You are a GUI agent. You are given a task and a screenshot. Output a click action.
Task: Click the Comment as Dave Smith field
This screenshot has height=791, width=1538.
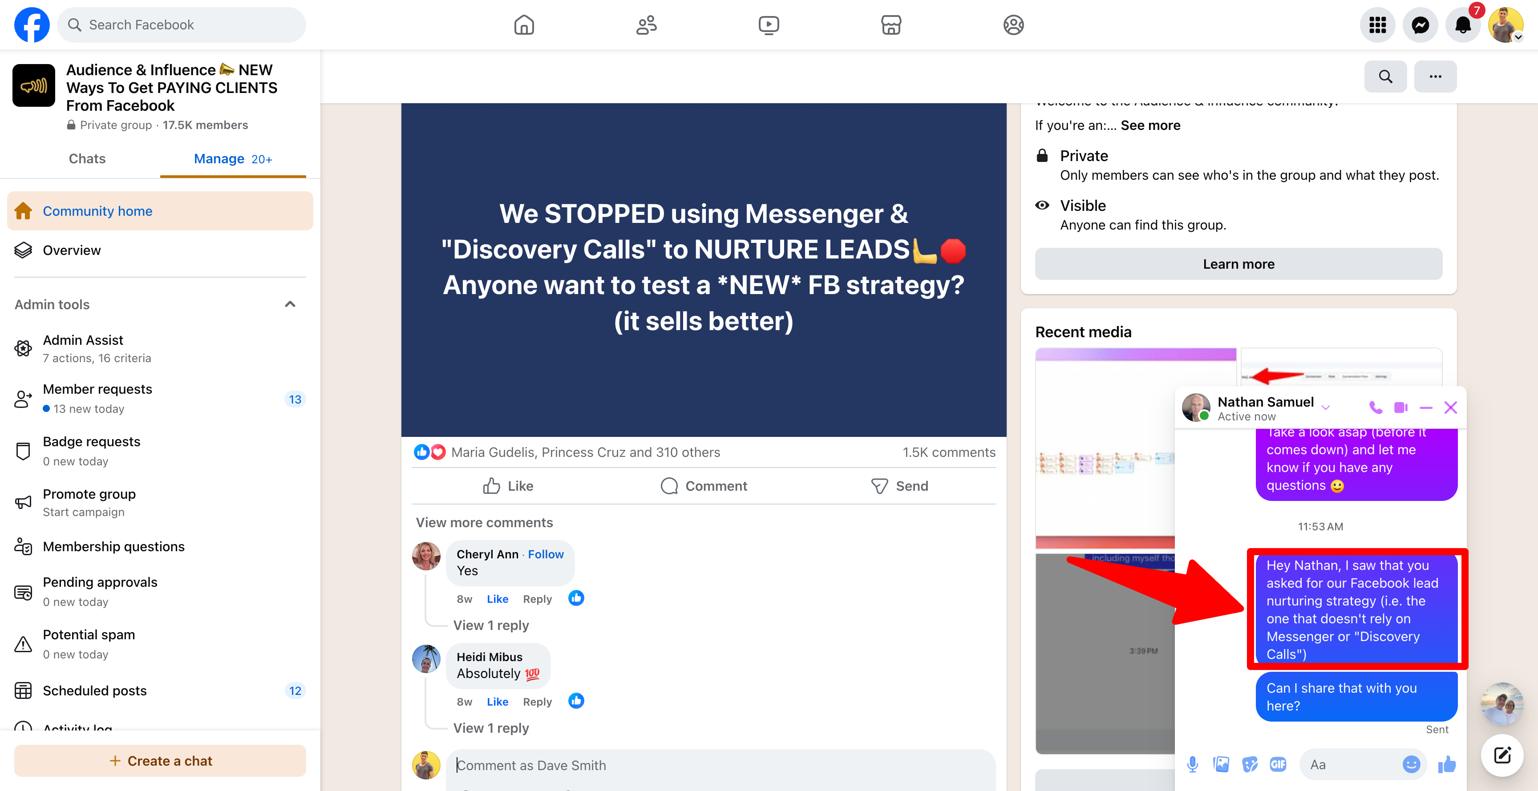pos(720,765)
